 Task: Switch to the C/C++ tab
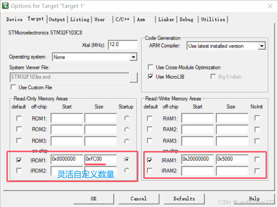[x=123, y=19]
